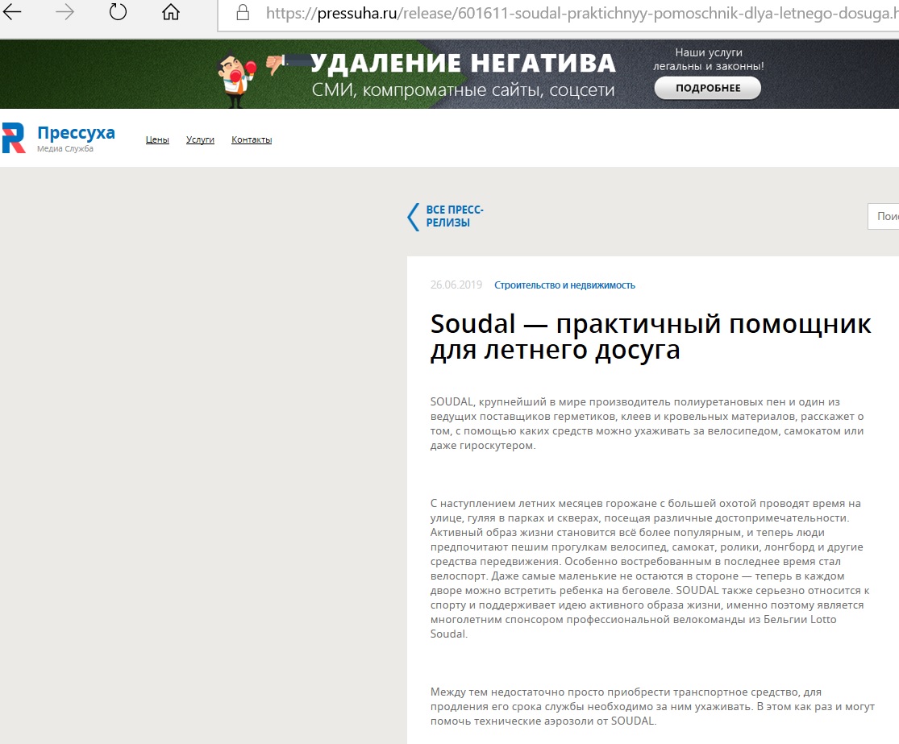Click the paragraph starting 'С наступлением летних месяцев'

pos(650,568)
